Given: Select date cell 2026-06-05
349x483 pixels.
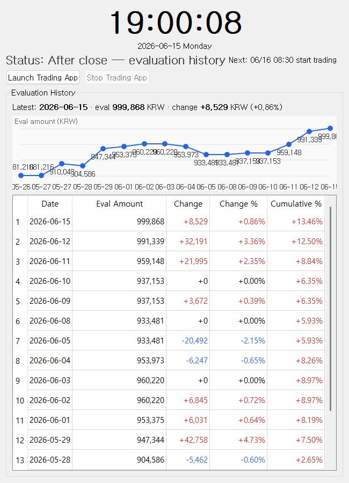Looking at the screenshot, I should point(50,341).
